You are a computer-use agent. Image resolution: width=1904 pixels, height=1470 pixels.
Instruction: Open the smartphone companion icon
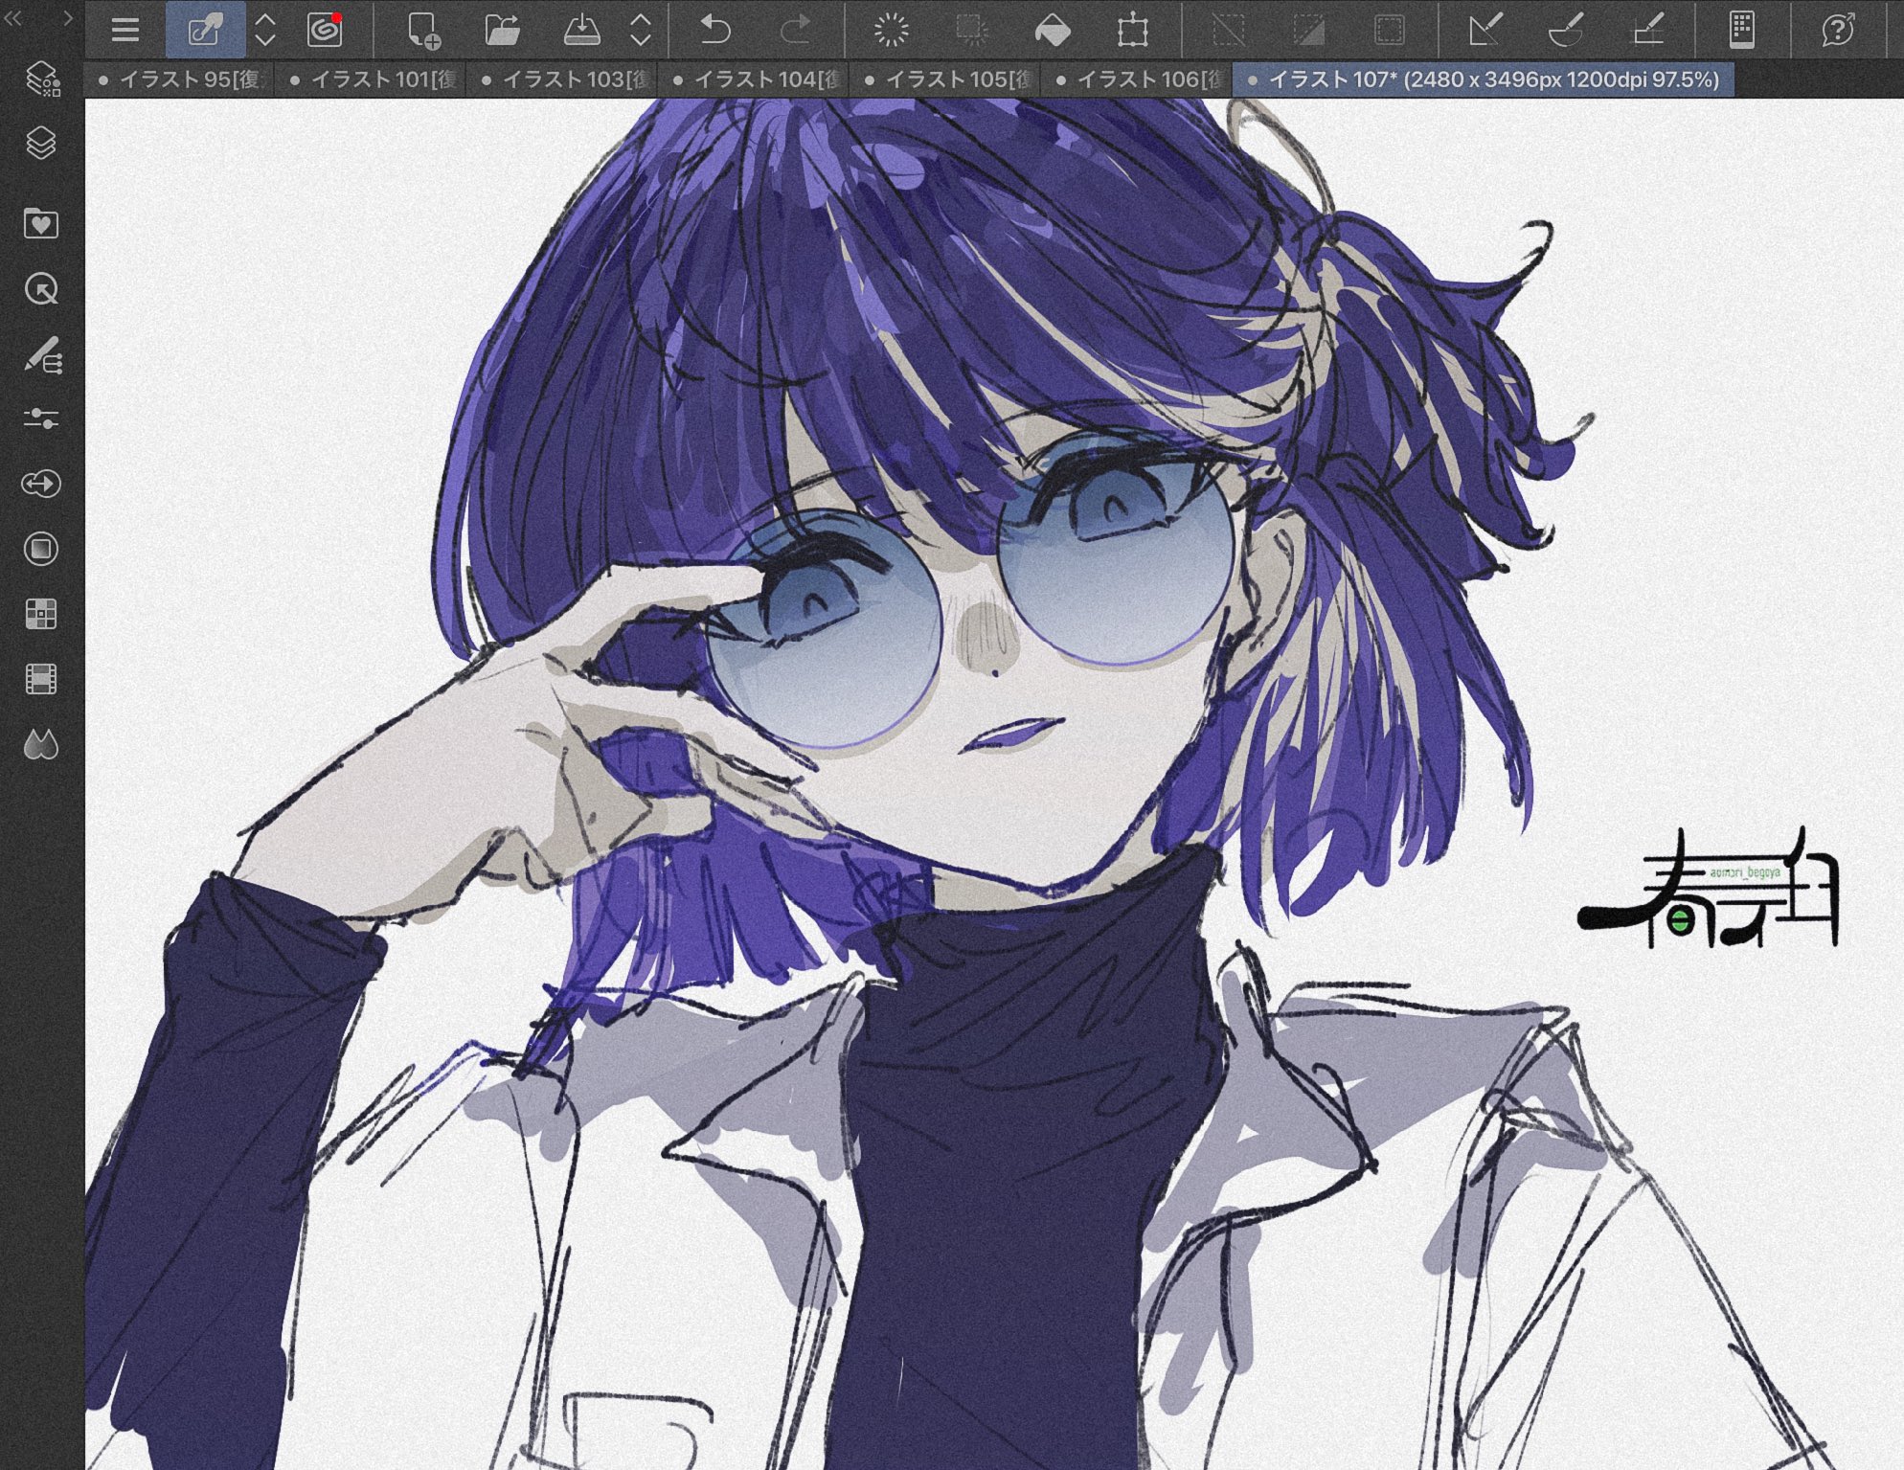[1742, 30]
